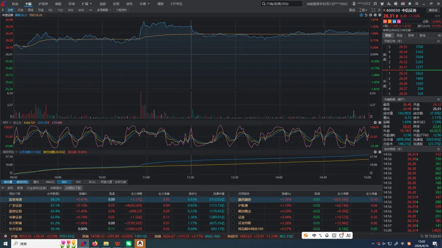
Task: Click the user account avatar icon
Action: [x=354, y=4]
